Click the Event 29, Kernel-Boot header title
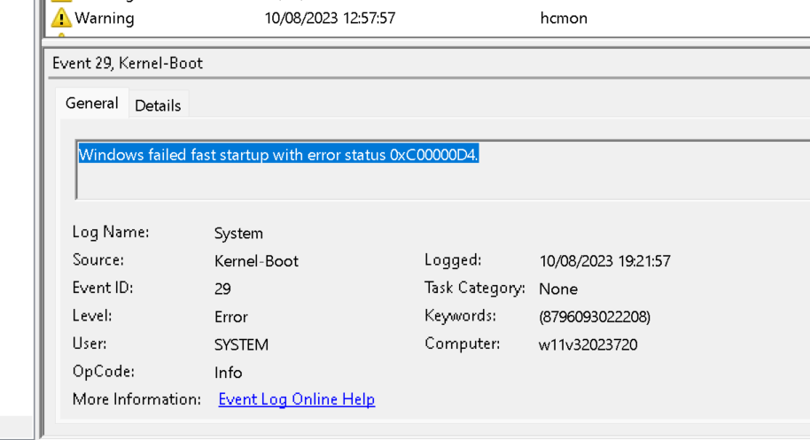 128,63
